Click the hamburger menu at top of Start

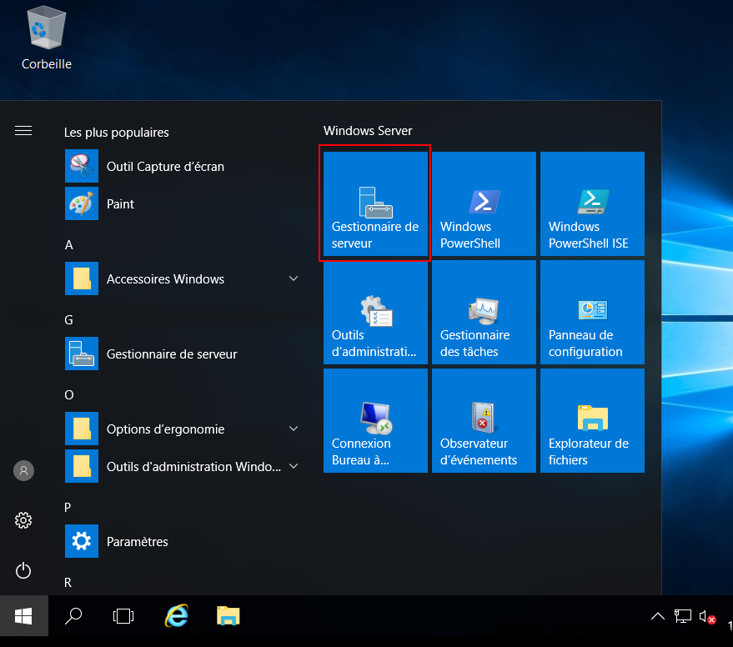point(23,130)
